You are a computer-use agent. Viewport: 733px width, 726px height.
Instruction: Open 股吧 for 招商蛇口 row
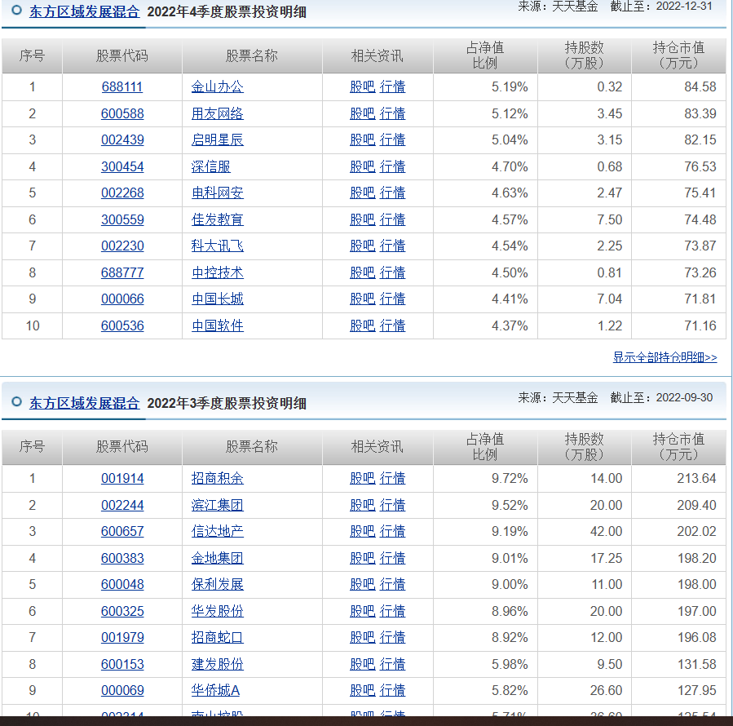[x=362, y=637]
